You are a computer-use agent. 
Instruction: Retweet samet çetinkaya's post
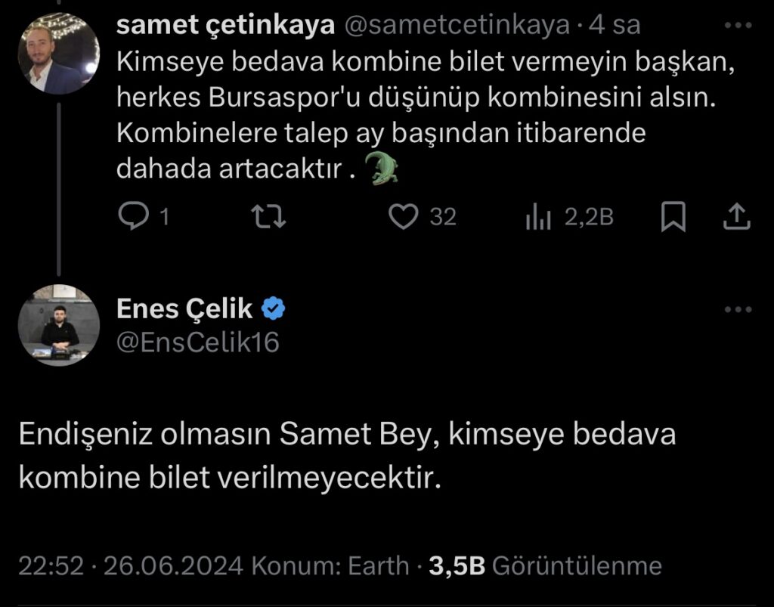click(268, 217)
